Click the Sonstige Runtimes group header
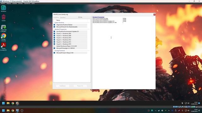 [60, 51]
